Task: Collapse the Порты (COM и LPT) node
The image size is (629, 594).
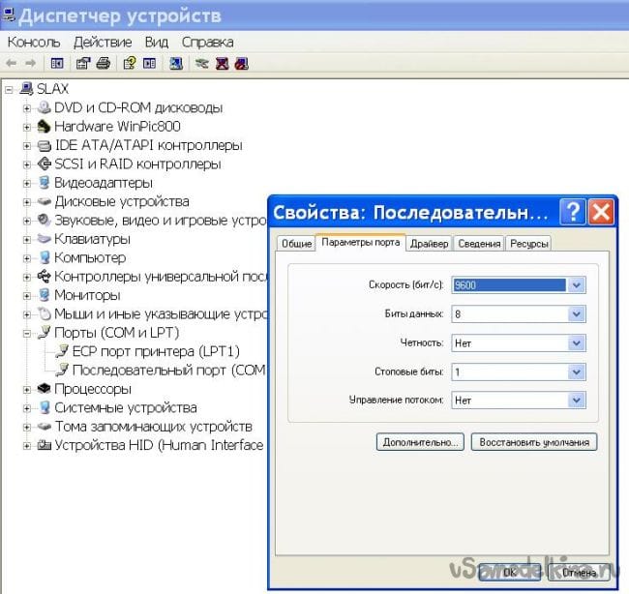Action: pos(27,333)
